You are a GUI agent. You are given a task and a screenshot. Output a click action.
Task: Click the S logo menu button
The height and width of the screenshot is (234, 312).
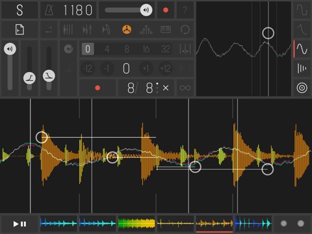[x=19, y=10]
